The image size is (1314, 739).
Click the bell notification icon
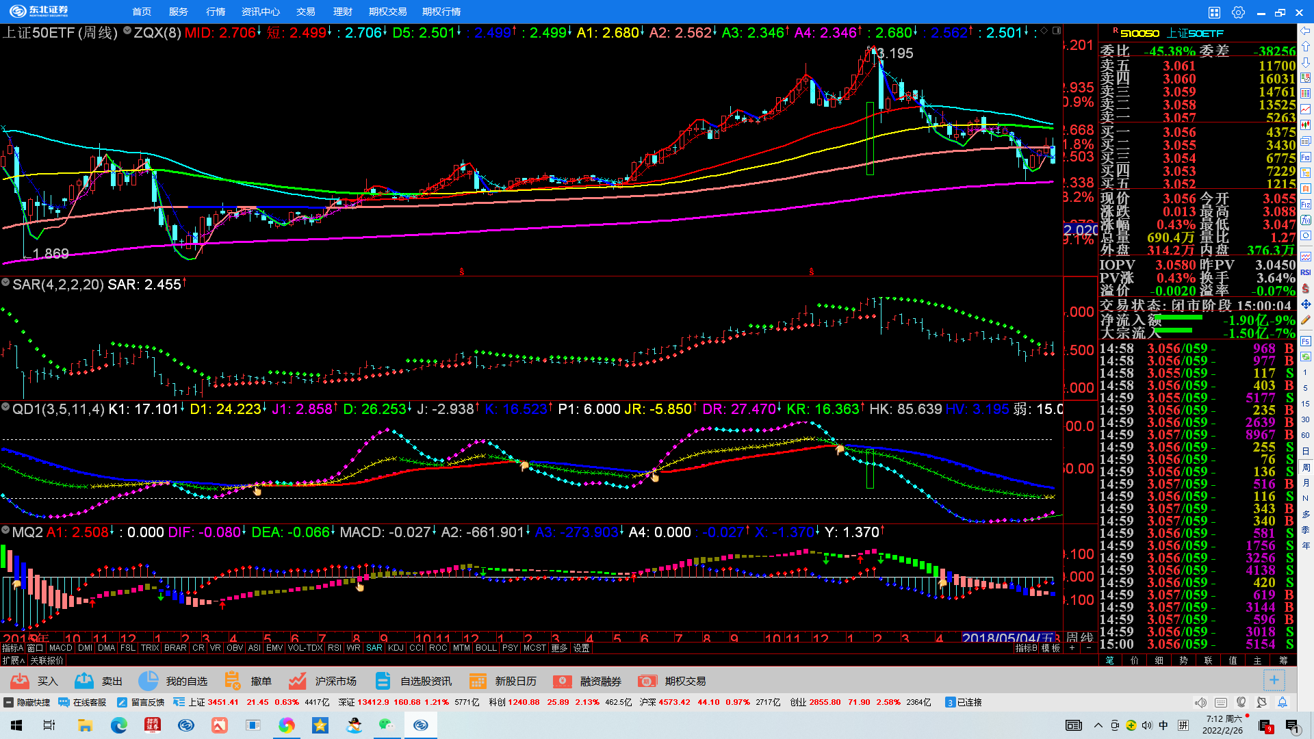pos(1283,702)
